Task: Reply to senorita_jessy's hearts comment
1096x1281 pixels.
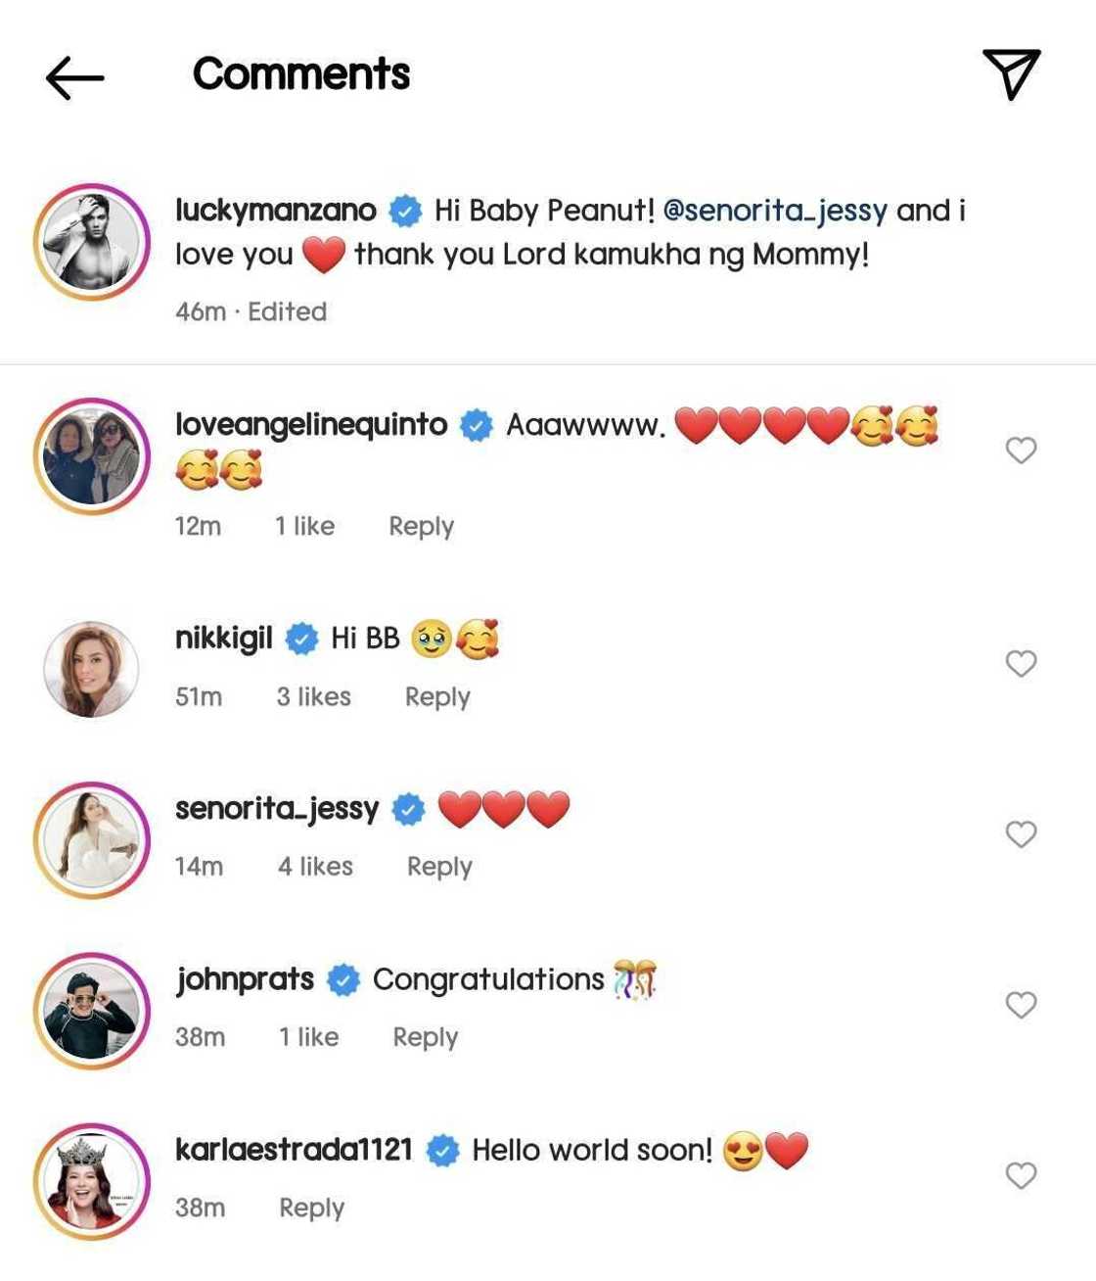Action: (439, 868)
